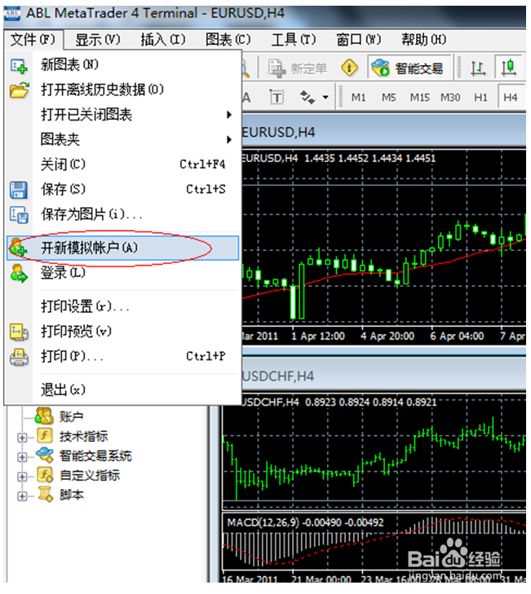Switch to the M30 timeframe
531x594 pixels.
(x=449, y=97)
